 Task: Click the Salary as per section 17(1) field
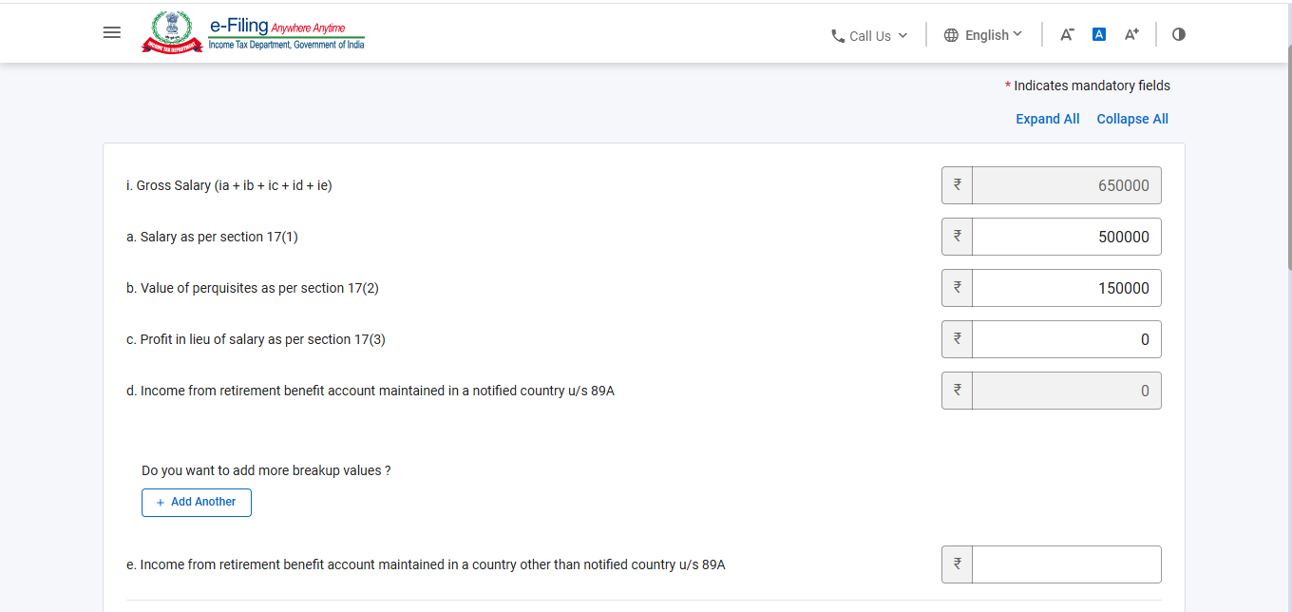(1066, 237)
